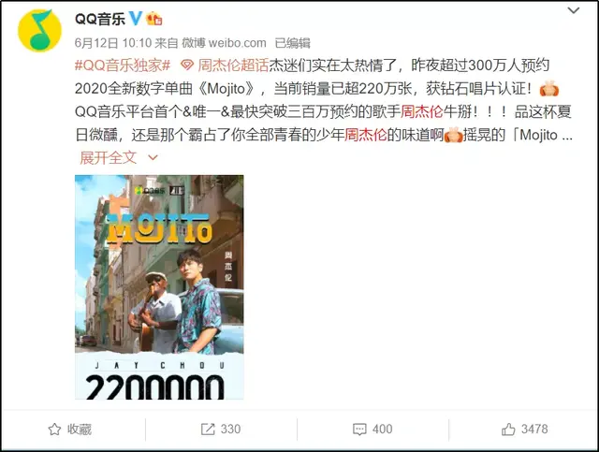Open the QQ音乐 profile avatar
Viewport: 599px width, 452px height.
click(39, 31)
